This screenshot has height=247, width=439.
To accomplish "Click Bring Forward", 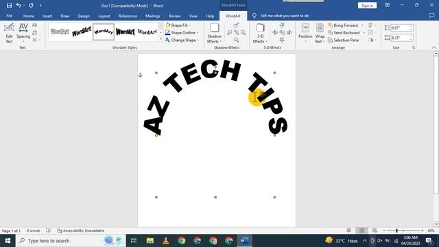I will [343, 25].
